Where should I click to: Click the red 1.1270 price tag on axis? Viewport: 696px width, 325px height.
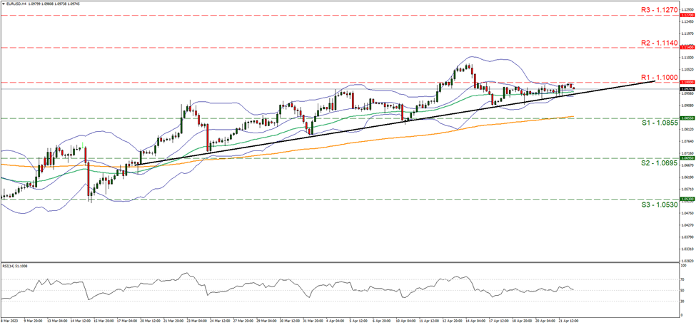(686, 14)
